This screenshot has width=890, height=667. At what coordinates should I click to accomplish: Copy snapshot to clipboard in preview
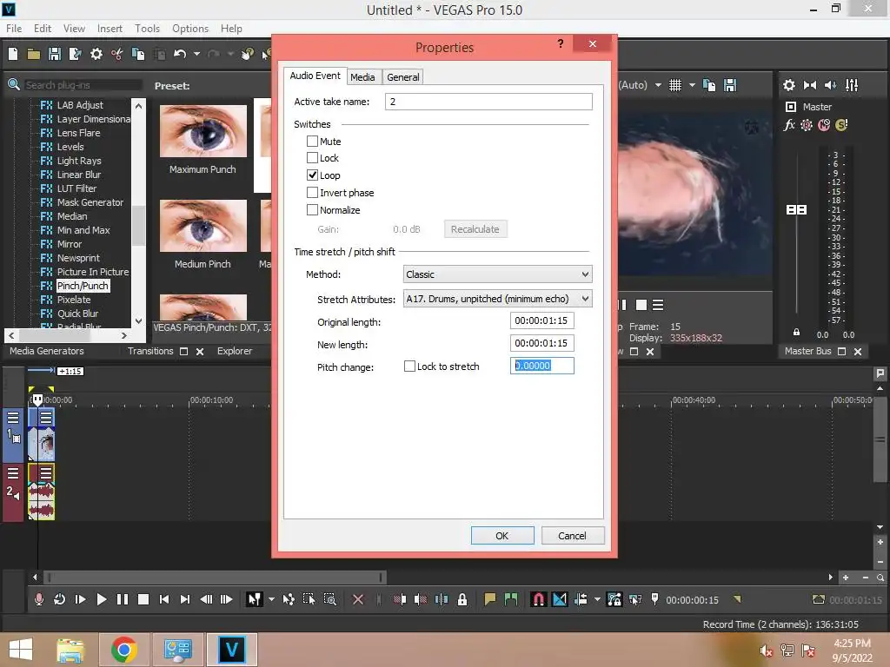709,85
